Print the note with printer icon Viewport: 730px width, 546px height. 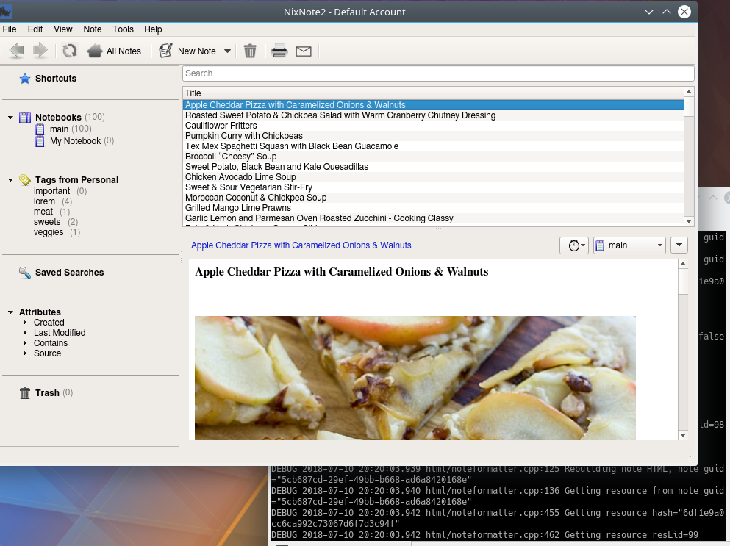[x=279, y=51]
